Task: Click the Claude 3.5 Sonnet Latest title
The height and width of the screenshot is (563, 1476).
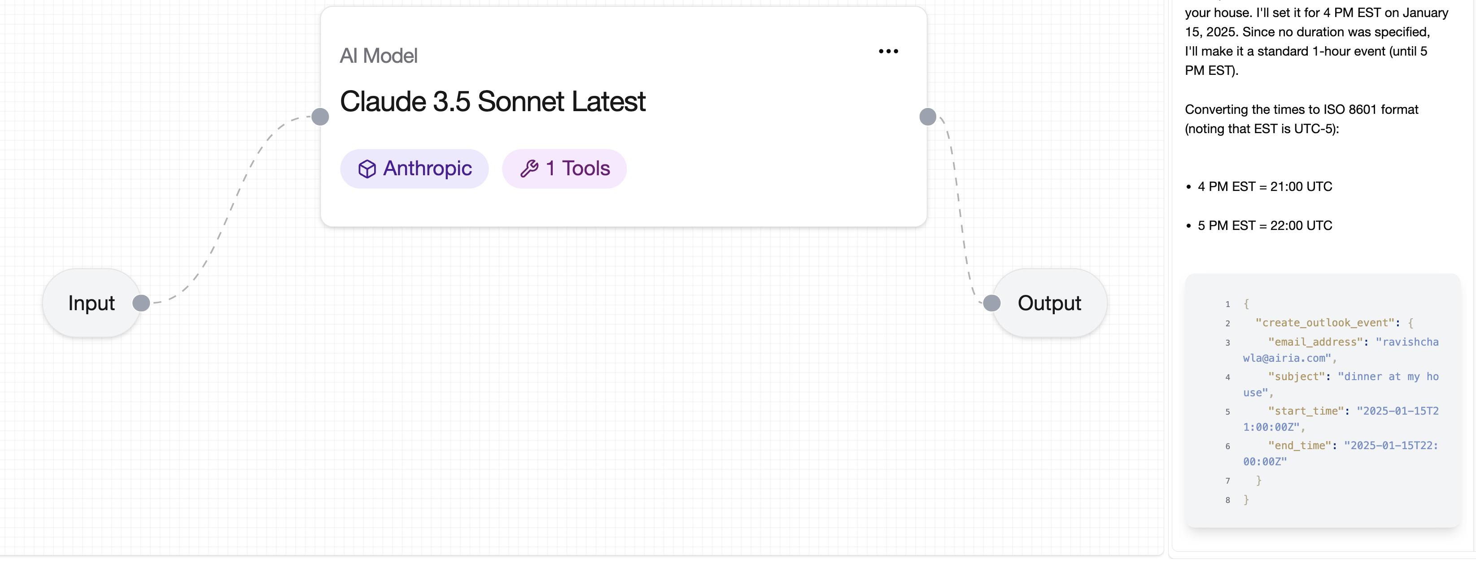Action: 492,101
